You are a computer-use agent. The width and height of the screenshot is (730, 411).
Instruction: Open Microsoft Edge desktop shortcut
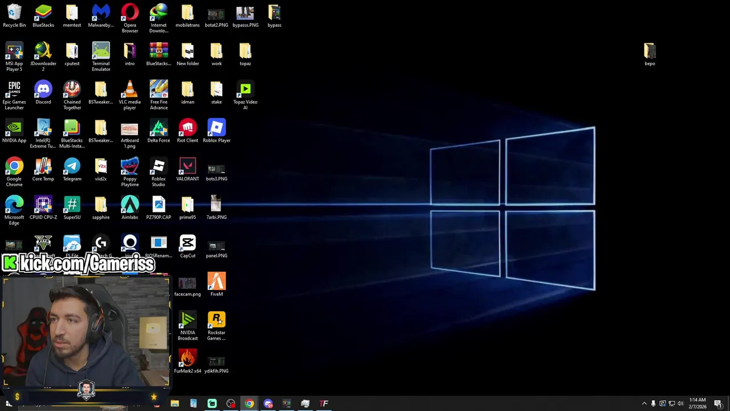[14, 210]
